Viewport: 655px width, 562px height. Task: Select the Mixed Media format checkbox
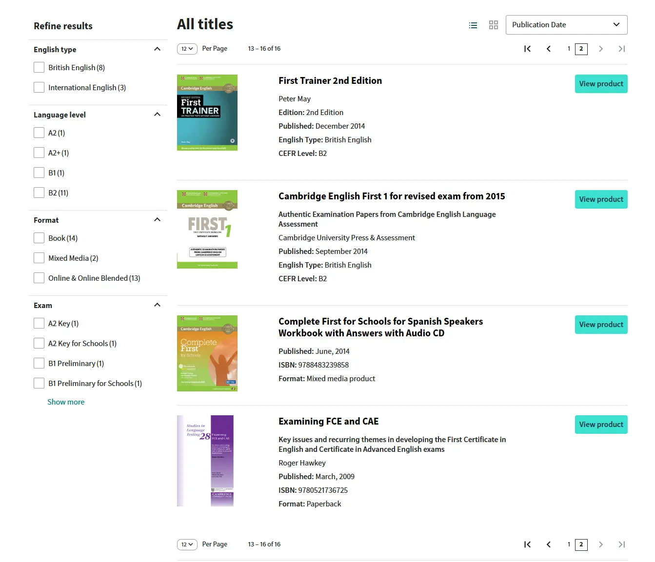tap(39, 258)
